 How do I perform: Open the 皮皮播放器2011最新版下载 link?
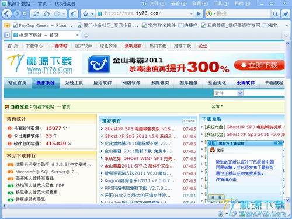pos(138,144)
